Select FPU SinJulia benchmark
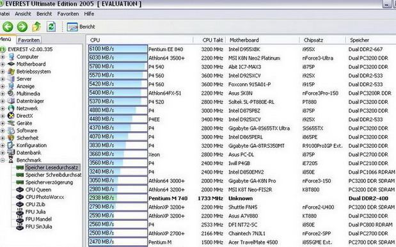 [x=38, y=227]
